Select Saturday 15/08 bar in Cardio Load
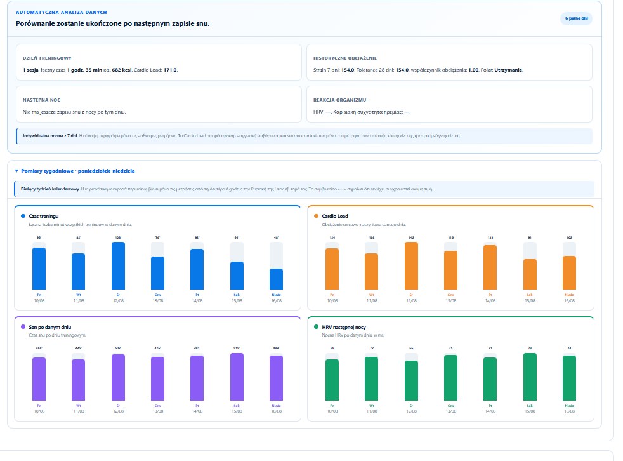The image size is (623, 461). tap(530, 274)
